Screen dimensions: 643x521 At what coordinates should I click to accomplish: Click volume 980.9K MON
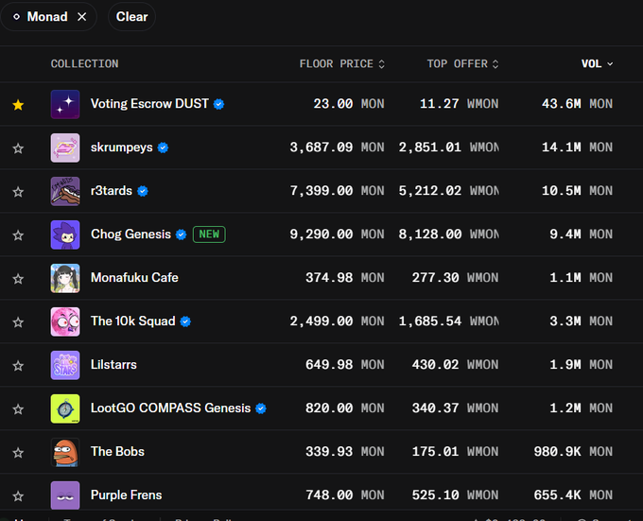[x=573, y=451]
